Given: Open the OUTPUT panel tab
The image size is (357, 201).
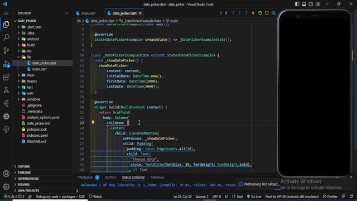Looking at the screenshot, I should coord(110,178).
